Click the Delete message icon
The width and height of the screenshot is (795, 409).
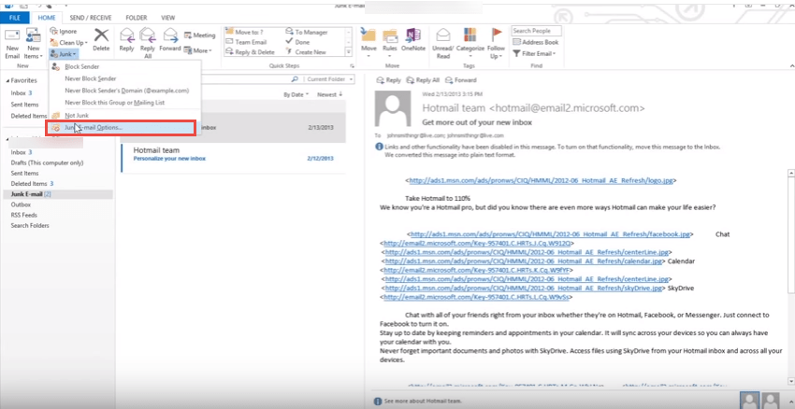pos(101,40)
